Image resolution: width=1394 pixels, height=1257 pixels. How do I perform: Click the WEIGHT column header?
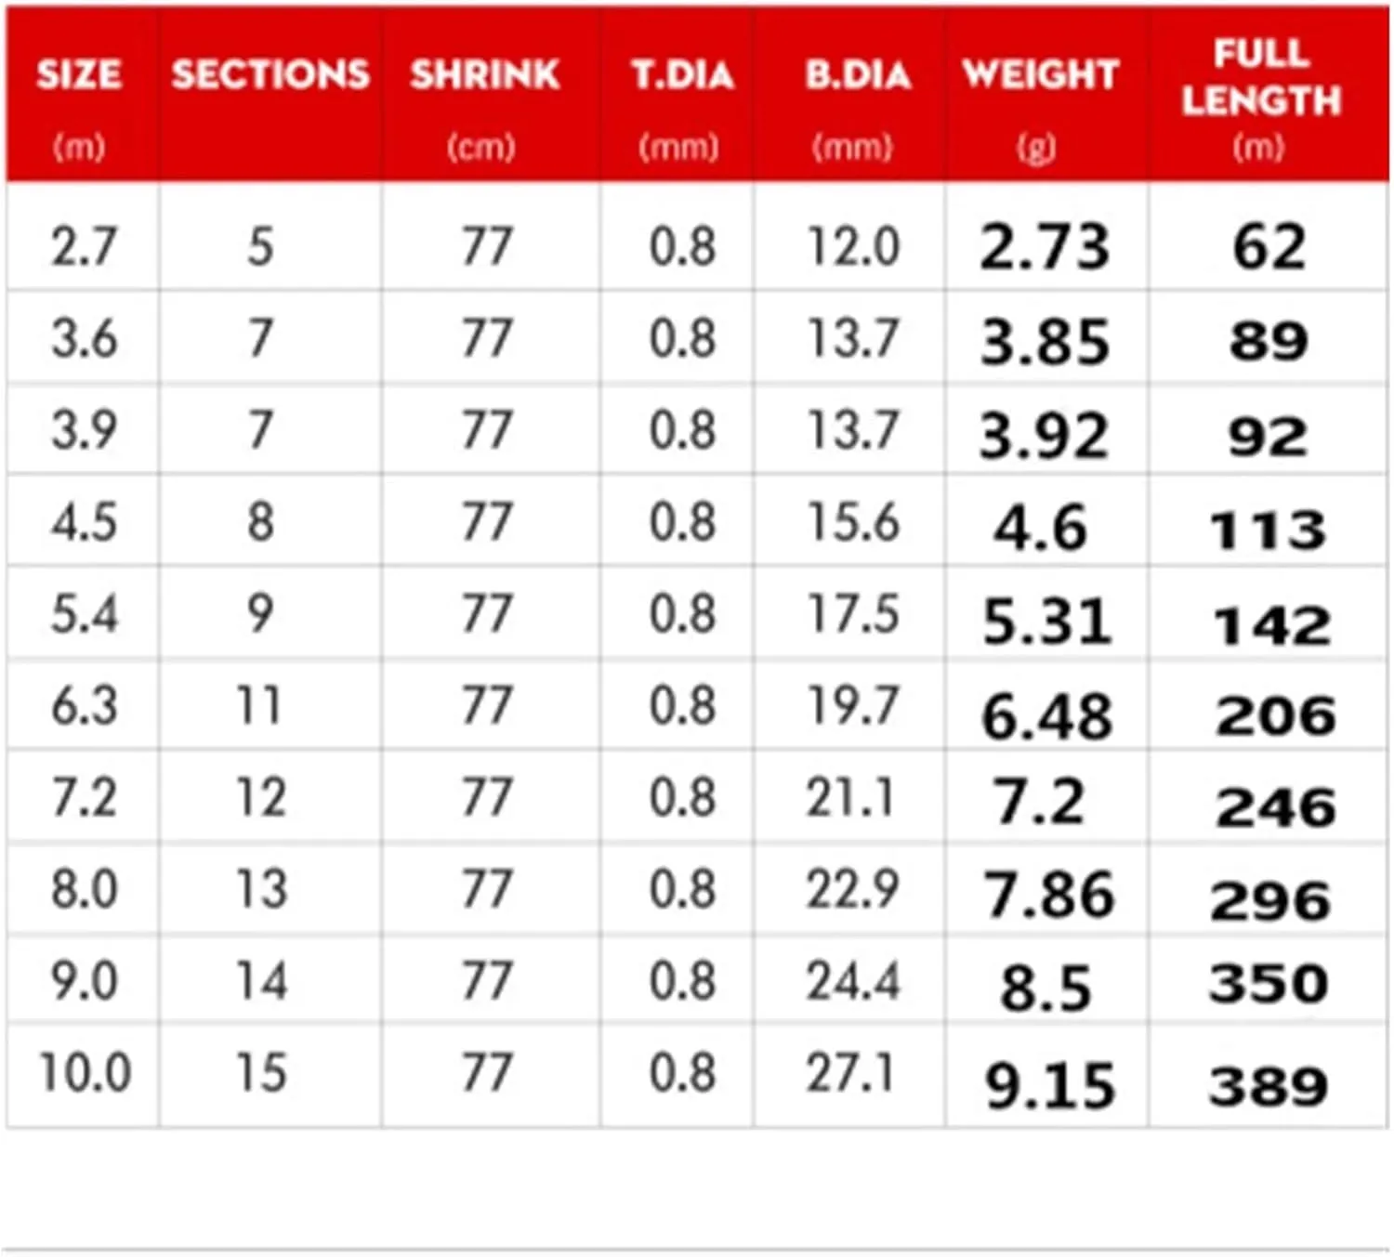point(1041,74)
